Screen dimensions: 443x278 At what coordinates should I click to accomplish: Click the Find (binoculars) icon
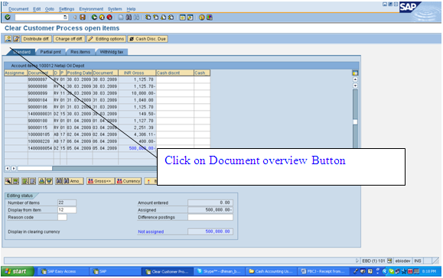(129, 18)
